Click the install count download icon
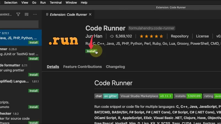 (112, 36)
